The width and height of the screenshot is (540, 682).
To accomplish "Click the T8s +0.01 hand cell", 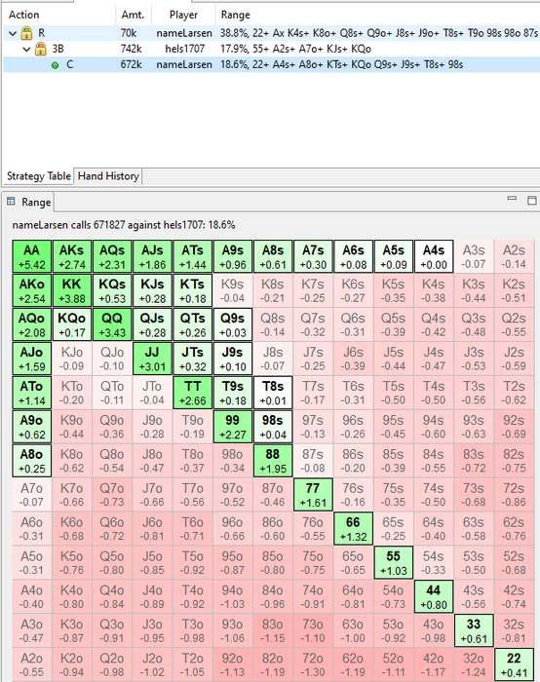I will 273,393.
